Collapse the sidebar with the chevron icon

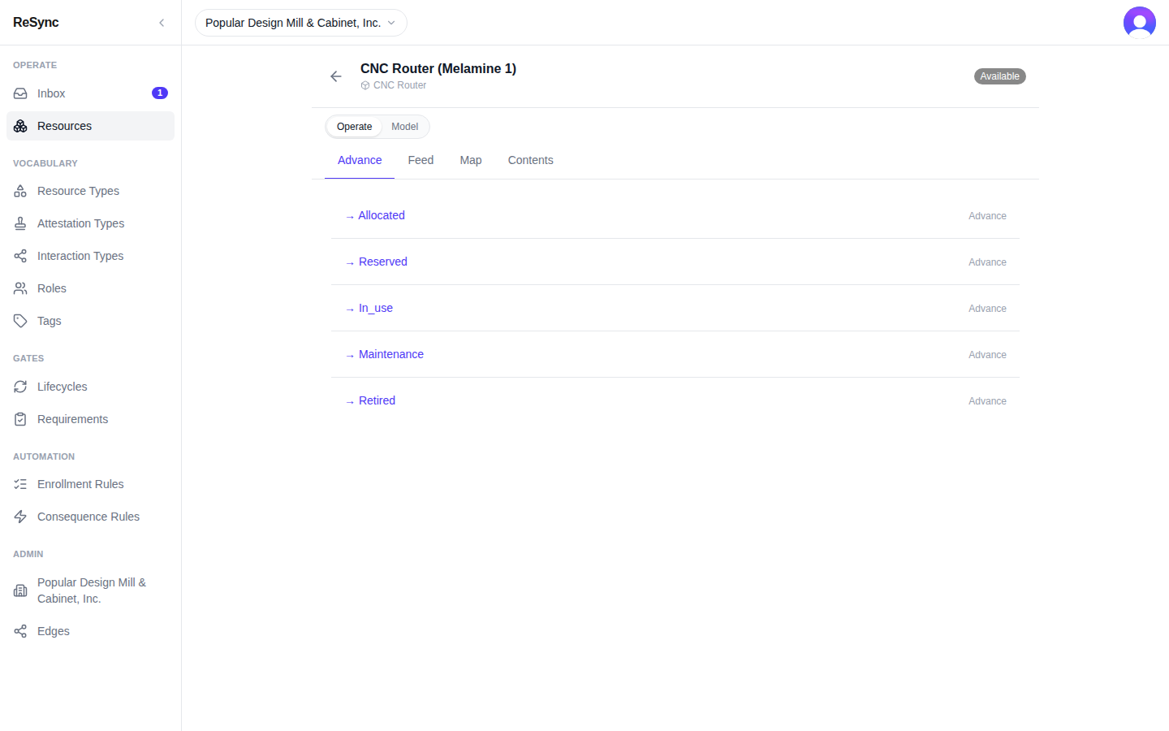pos(162,23)
